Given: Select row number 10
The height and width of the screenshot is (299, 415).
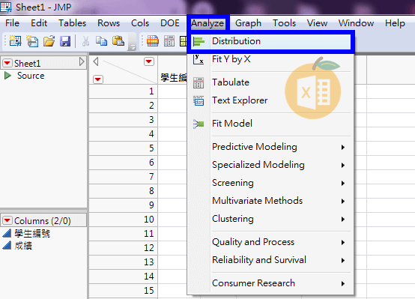Looking at the screenshot, I should (x=124, y=220).
